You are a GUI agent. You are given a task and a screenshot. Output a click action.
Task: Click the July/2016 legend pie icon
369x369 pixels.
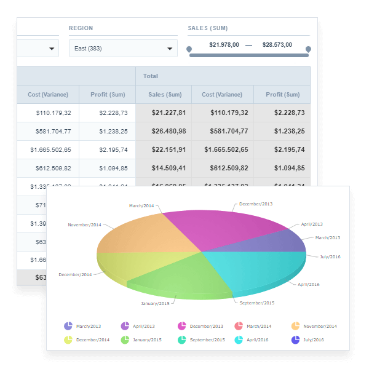coord(295,339)
